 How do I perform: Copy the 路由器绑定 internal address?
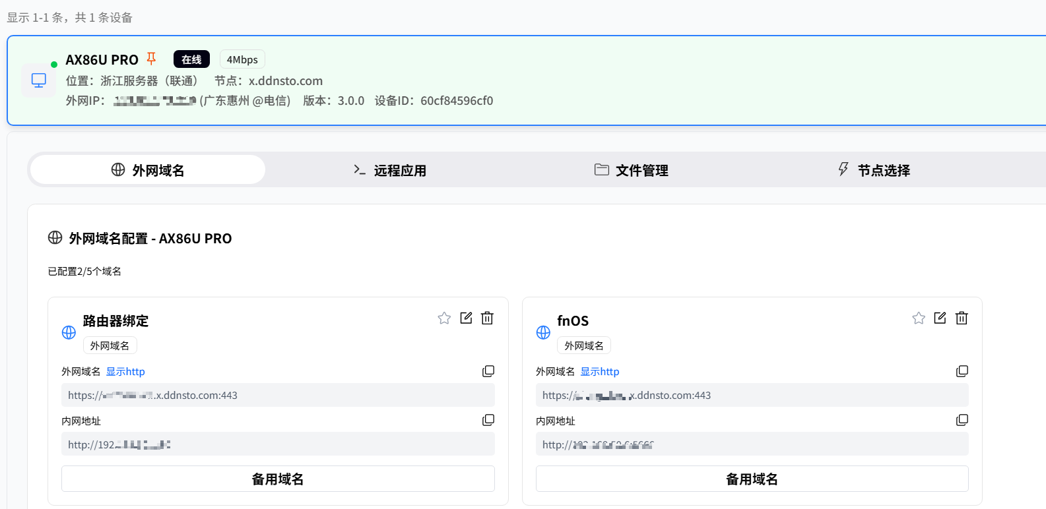pos(488,420)
